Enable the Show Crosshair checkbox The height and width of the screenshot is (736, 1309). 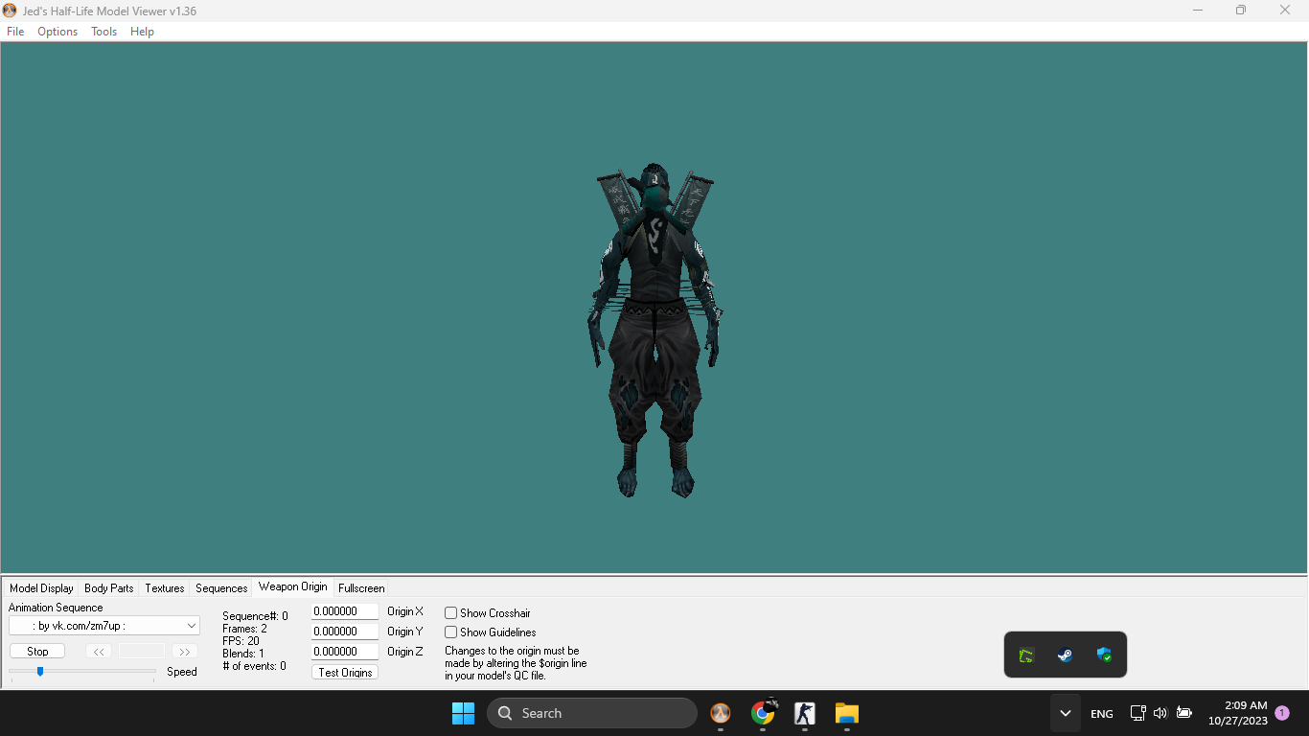coord(450,613)
